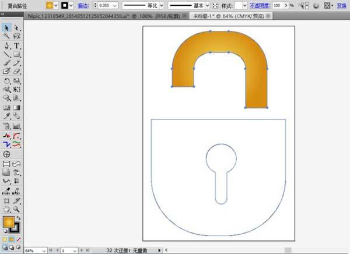Open the 64% zoom level dropdown

click(44, 251)
